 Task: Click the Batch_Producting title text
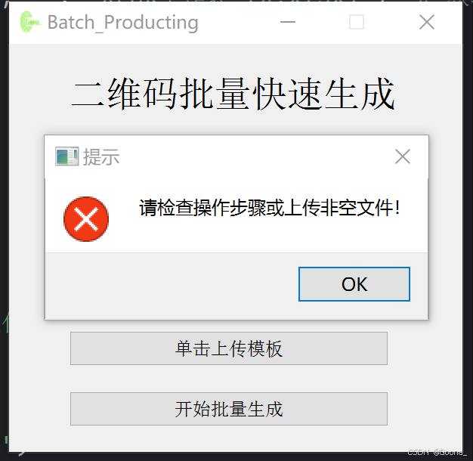[x=122, y=23]
